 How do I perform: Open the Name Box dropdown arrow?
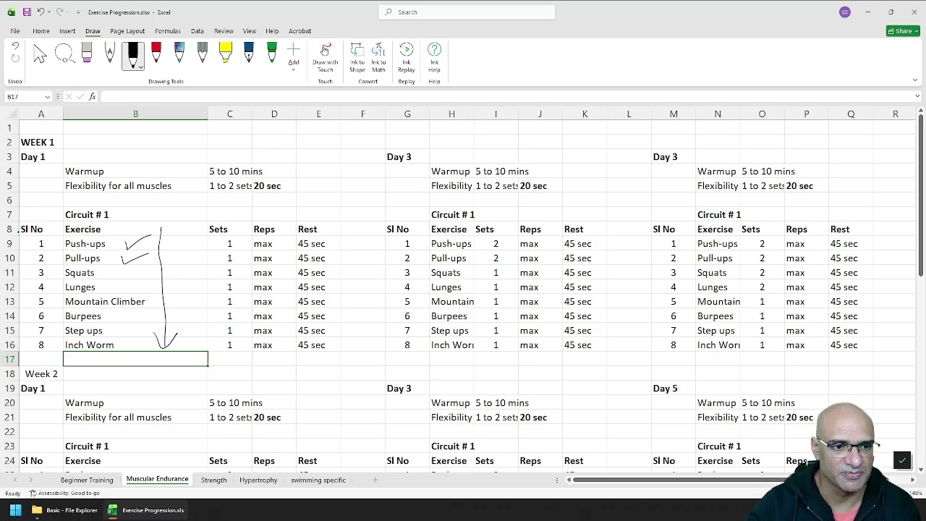(48, 97)
